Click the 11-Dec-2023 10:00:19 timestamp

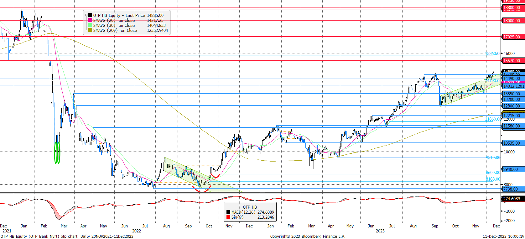(x=503, y=236)
